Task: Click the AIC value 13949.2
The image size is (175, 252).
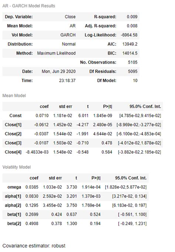Action: click(x=130, y=44)
